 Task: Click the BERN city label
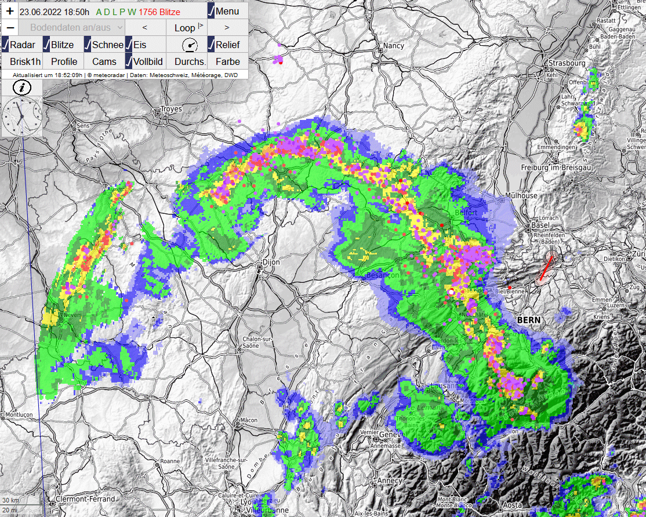(x=529, y=320)
